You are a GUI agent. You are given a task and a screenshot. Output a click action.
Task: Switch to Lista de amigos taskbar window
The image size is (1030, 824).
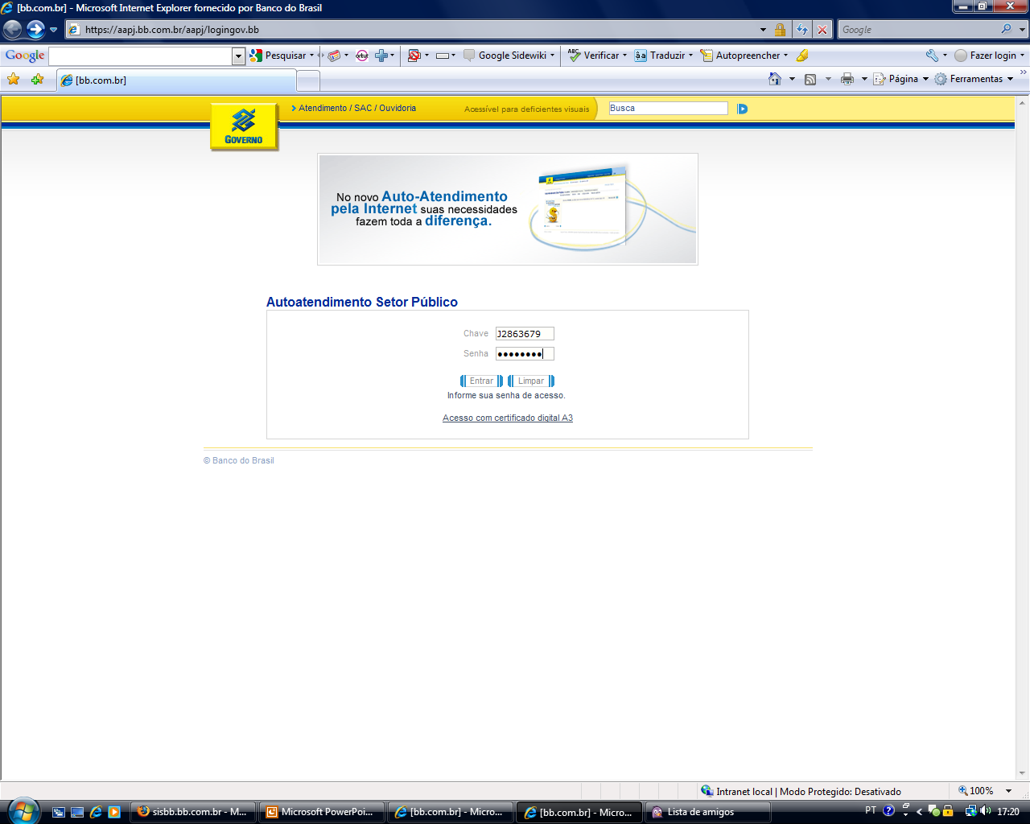[x=707, y=812]
